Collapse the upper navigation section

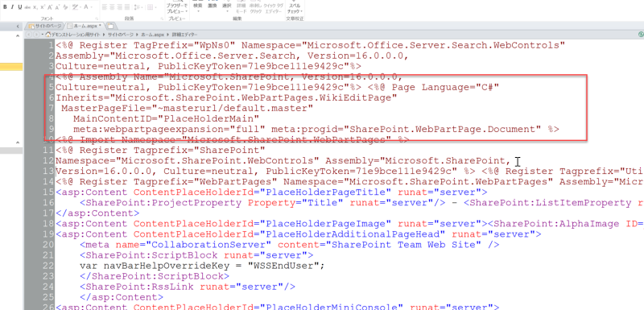18,35
